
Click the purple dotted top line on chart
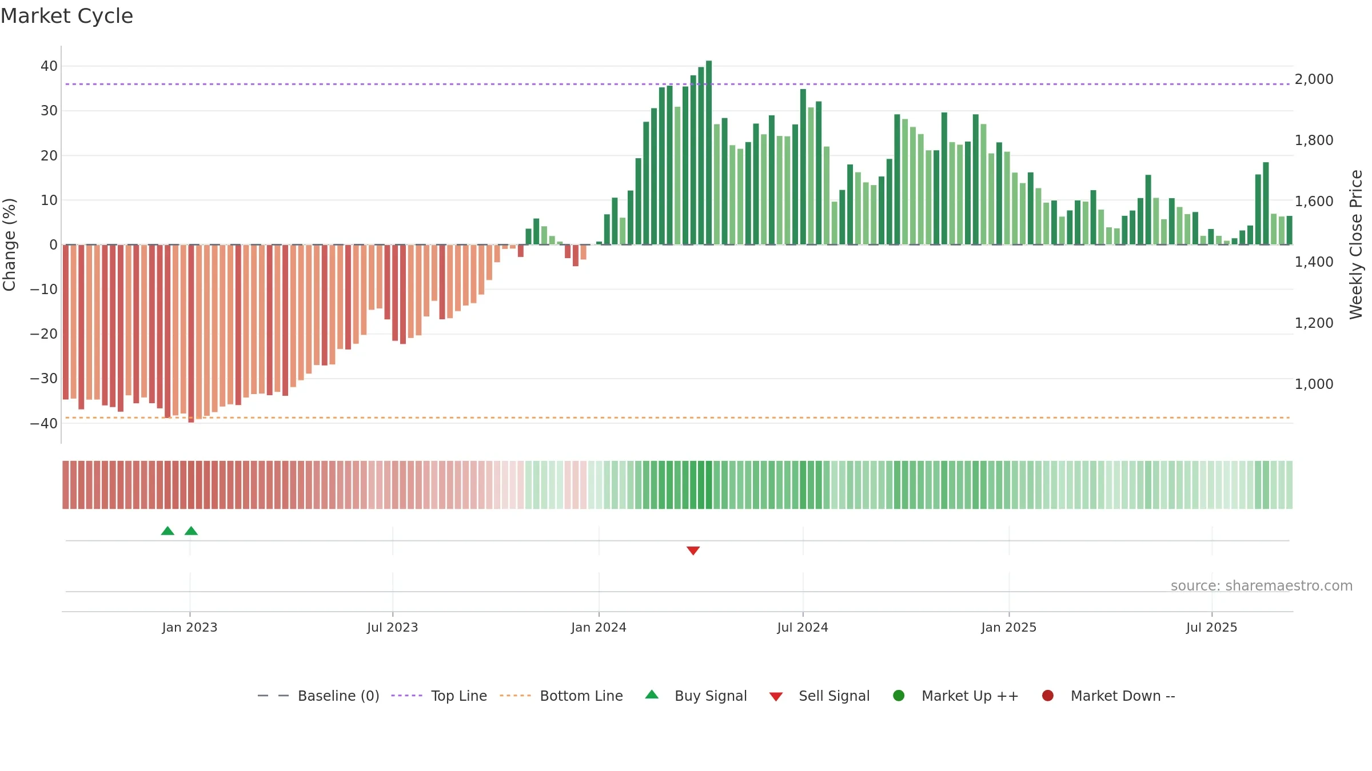pos(677,84)
